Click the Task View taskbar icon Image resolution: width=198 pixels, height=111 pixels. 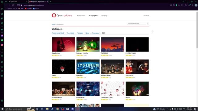(x=42, y=109)
